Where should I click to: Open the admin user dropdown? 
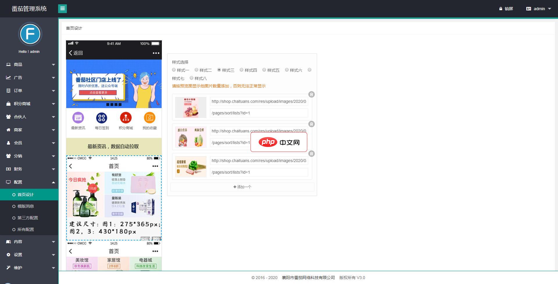pyautogui.click(x=539, y=9)
